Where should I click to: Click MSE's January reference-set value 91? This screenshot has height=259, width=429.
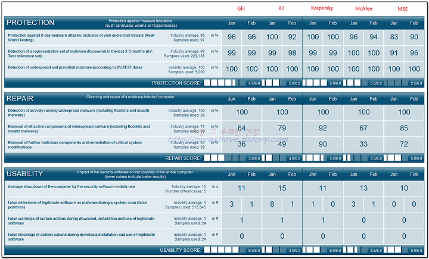point(394,53)
